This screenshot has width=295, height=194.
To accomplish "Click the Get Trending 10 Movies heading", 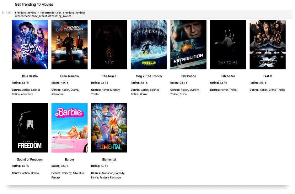I will point(34,5).
